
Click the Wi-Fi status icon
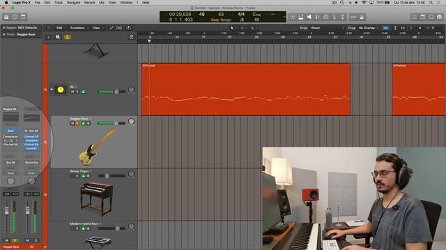pos(364,3)
